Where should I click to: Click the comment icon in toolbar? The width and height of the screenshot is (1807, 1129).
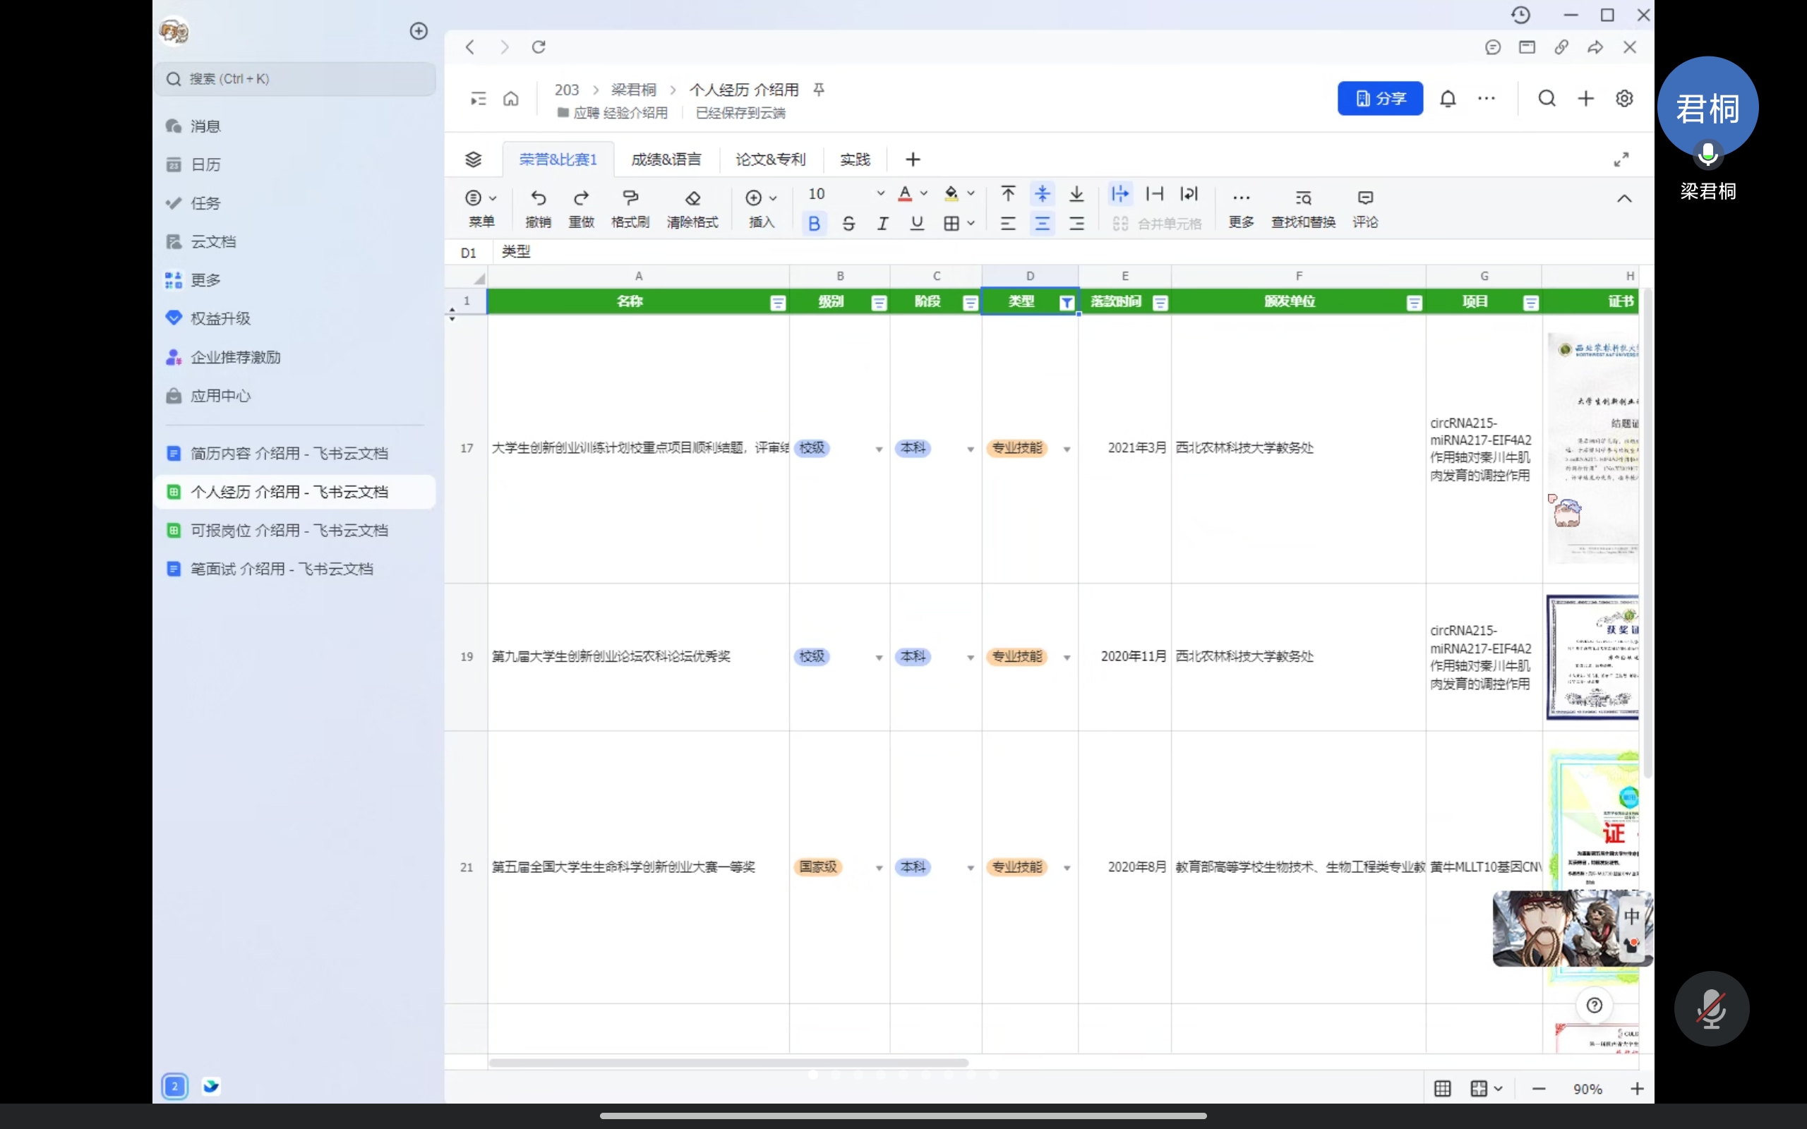[x=1365, y=198]
